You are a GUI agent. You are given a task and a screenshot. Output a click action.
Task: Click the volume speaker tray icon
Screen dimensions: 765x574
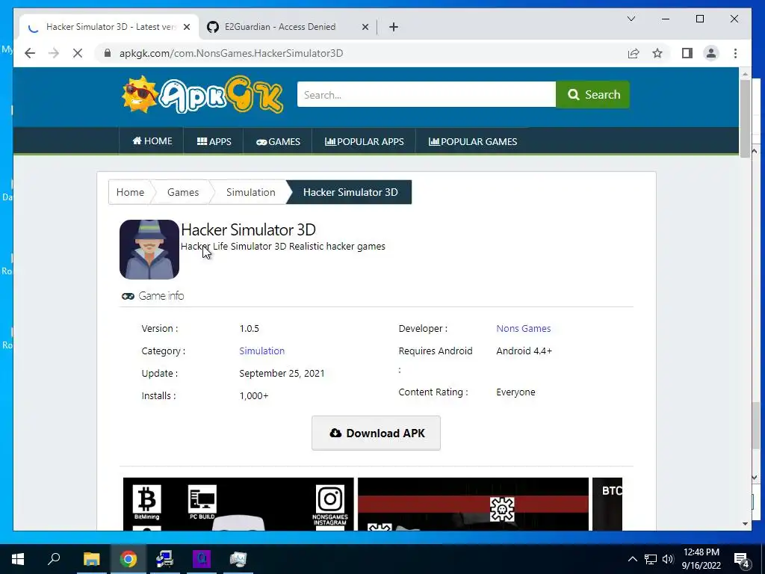[x=668, y=559]
